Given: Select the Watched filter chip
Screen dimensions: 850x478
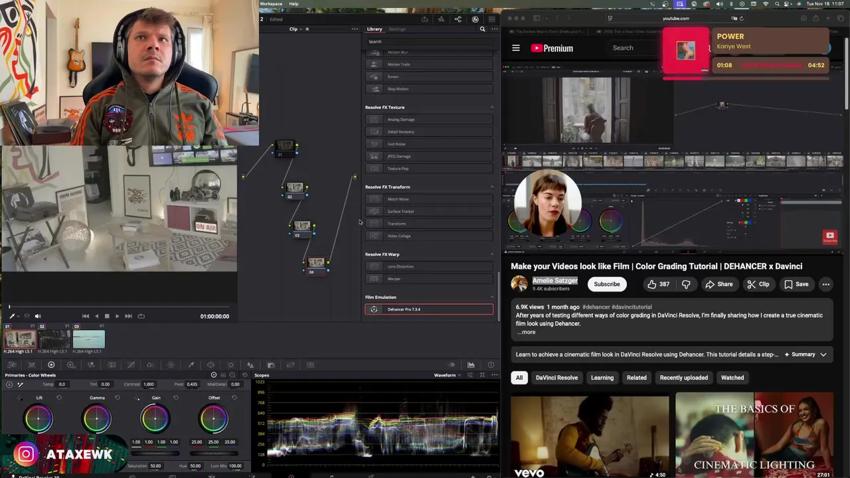Looking at the screenshot, I should pyautogui.click(x=732, y=378).
